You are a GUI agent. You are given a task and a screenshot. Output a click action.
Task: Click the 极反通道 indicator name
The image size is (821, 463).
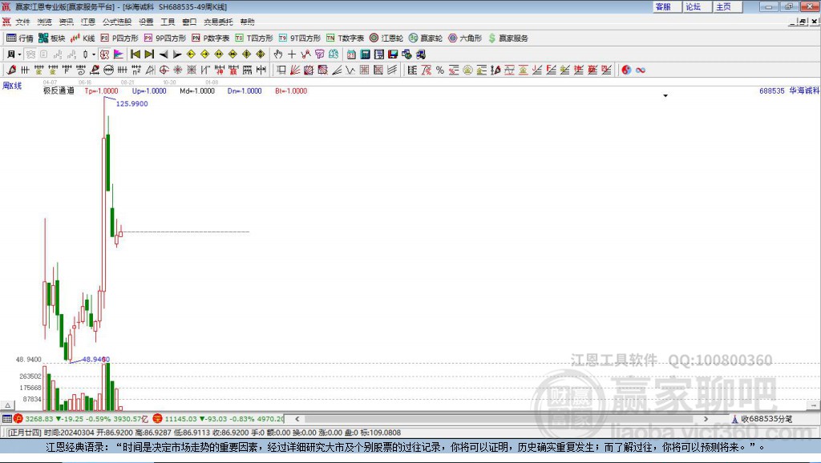[x=59, y=91]
